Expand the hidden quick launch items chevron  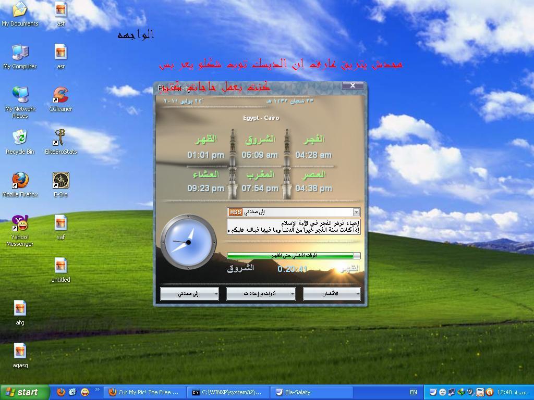click(x=97, y=390)
